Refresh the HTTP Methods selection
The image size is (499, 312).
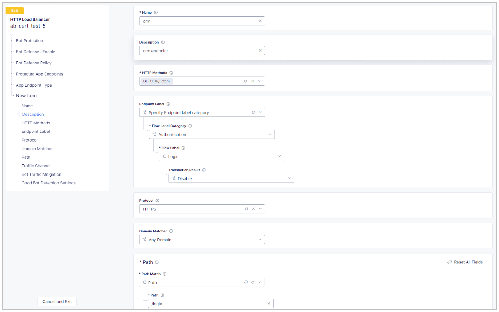pos(245,81)
